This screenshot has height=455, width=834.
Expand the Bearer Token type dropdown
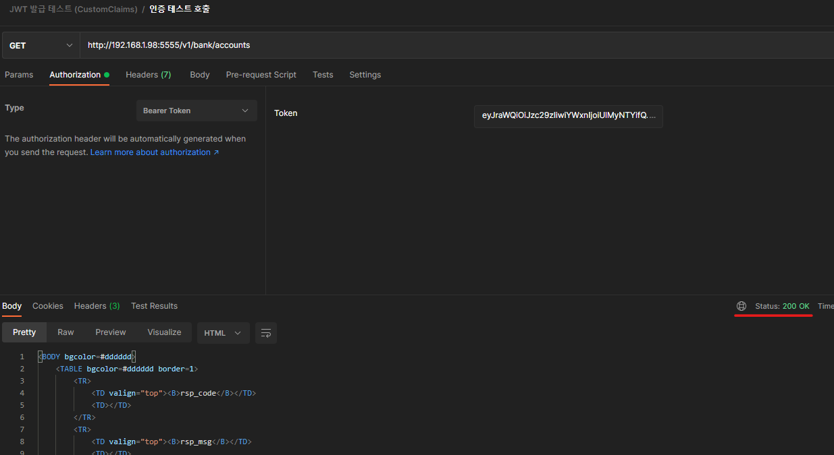point(197,111)
